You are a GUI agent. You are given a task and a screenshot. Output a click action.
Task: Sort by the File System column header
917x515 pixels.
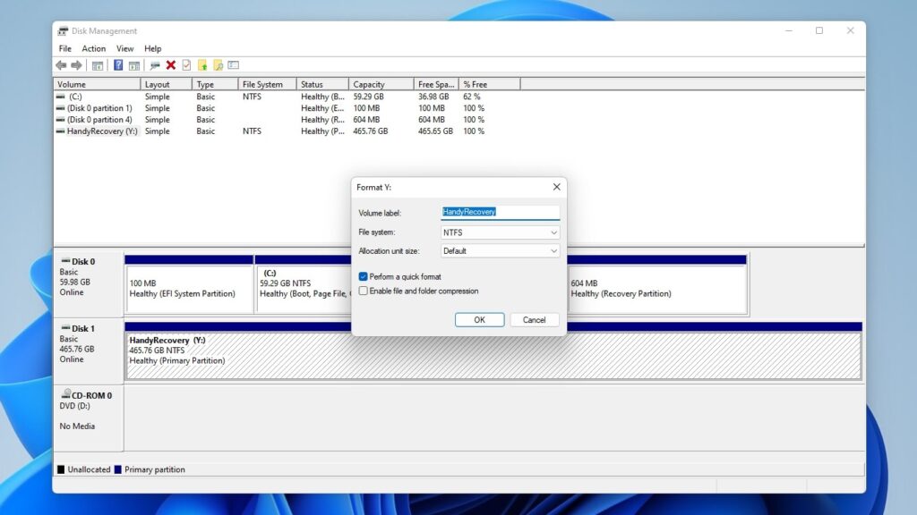(x=267, y=85)
